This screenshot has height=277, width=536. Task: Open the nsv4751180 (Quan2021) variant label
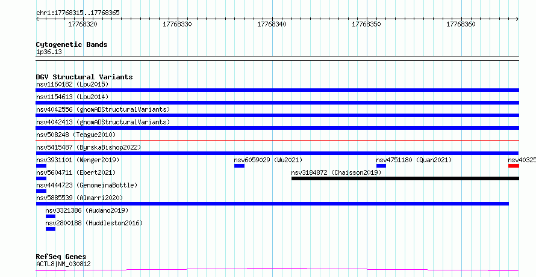pyautogui.click(x=414, y=160)
